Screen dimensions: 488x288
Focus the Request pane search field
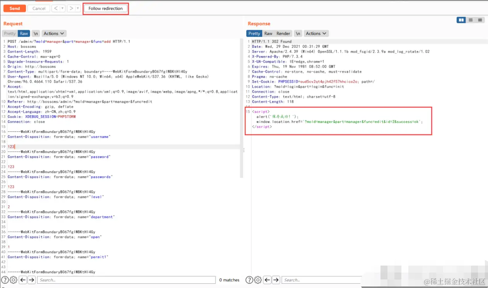[126, 280]
